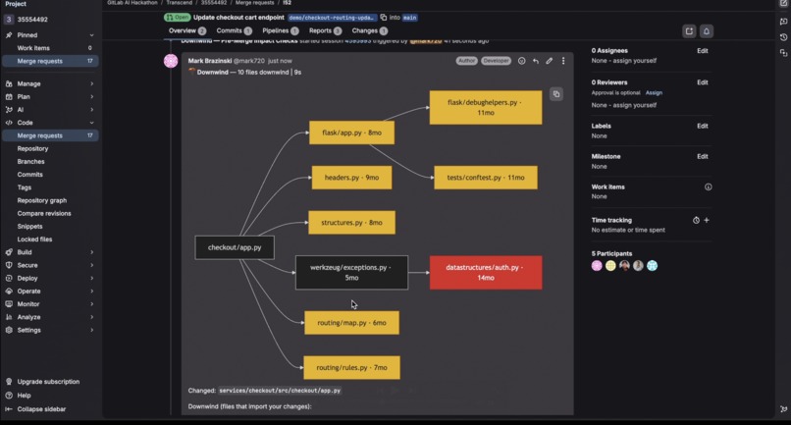
Task: Edit the Assignees section
Action: (703, 51)
